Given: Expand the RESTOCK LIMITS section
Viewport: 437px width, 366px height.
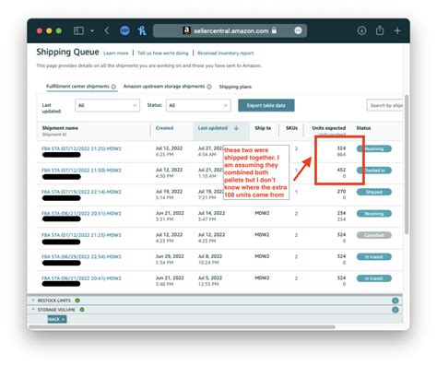Looking at the screenshot, I should tap(33, 301).
